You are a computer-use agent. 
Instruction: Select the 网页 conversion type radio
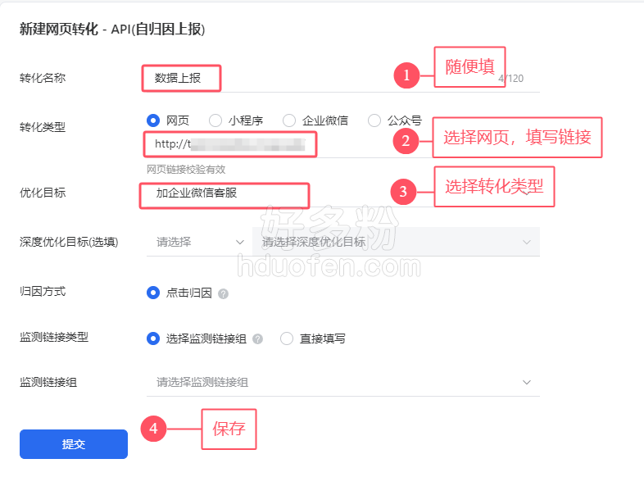[x=153, y=120]
